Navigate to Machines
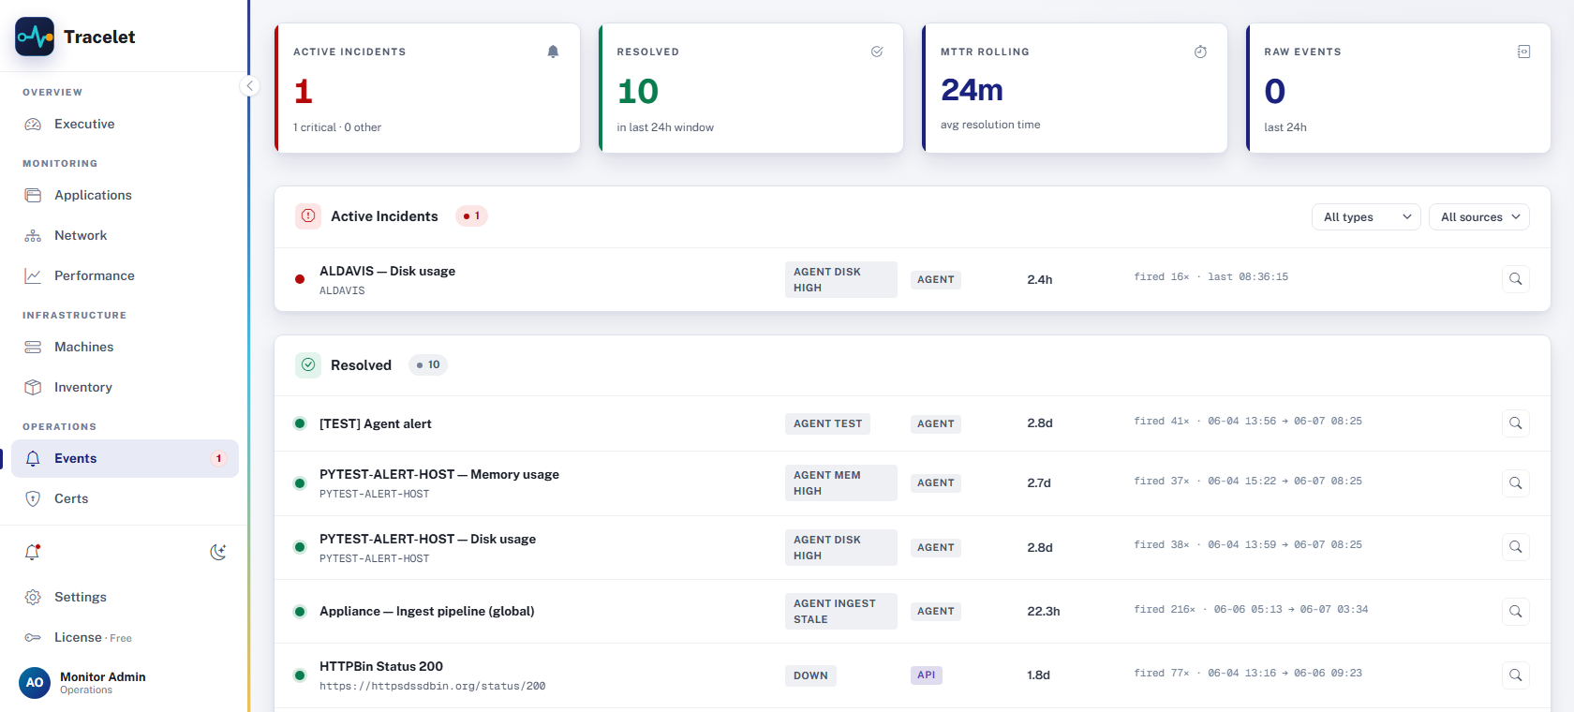 tap(125, 347)
